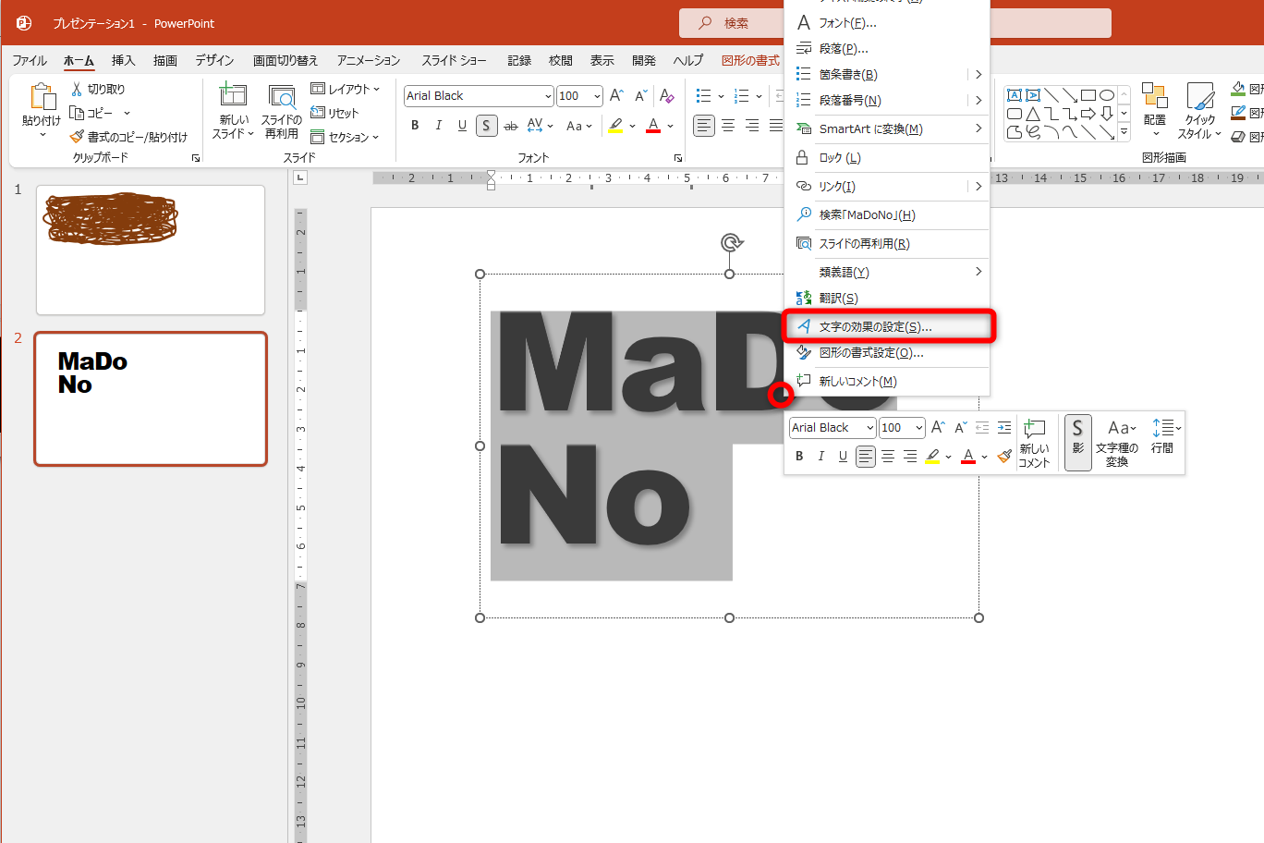Viewport: 1264px width, 843px height.
Task: Toggle Underline in the Font group
Action: coord(461,126)
